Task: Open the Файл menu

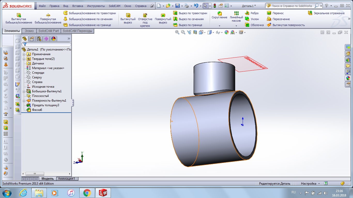Action: (x=42, y=6)
